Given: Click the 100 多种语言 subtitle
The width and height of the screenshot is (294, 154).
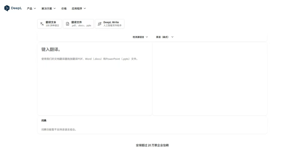Looking at the screenshot, I should pyautogui.click(x=52, y=25).
